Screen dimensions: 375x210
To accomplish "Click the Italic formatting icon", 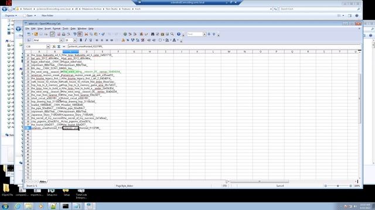I will [86, 40].
